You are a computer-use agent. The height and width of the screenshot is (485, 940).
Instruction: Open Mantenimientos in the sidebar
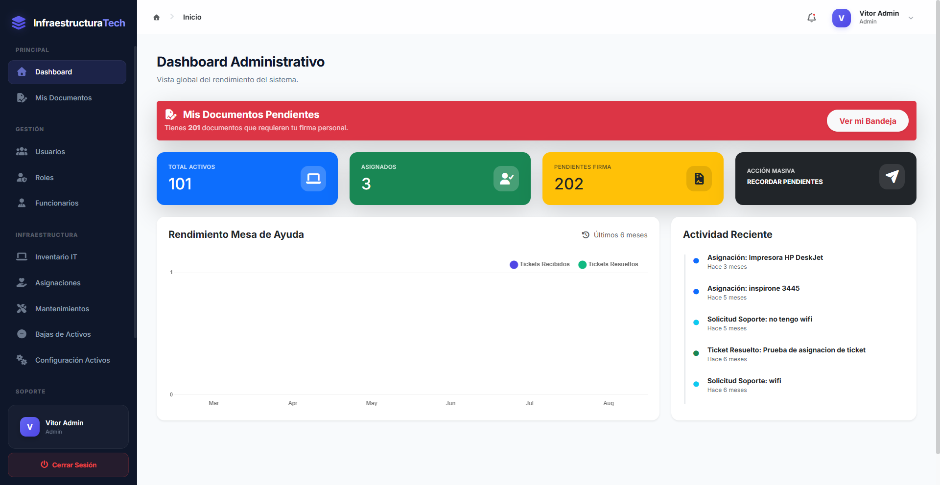coord(67,309)
